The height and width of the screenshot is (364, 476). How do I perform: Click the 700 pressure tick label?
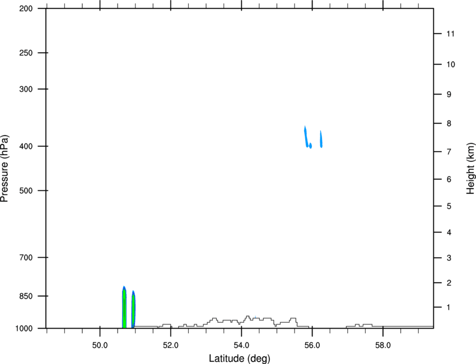point(26,258)
